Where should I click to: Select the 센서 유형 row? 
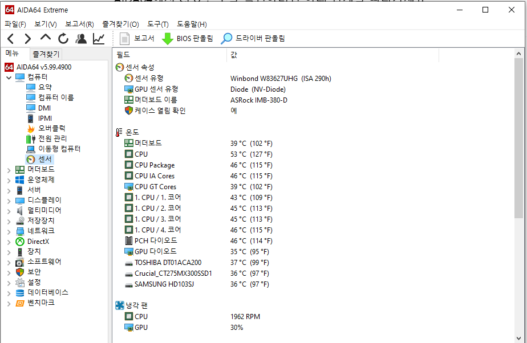click(x=228, y=79)
